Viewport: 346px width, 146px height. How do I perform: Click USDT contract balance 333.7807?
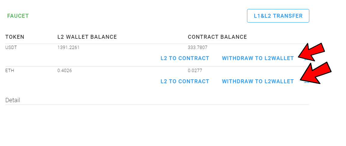pyautogui.click(x=198, y=47)
